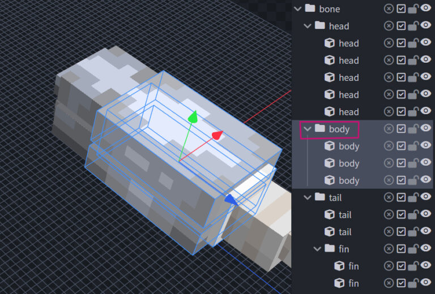Click the circled X icon of the head folder
The width and height of the screenshot is (435, 294).
coord(389,25)
